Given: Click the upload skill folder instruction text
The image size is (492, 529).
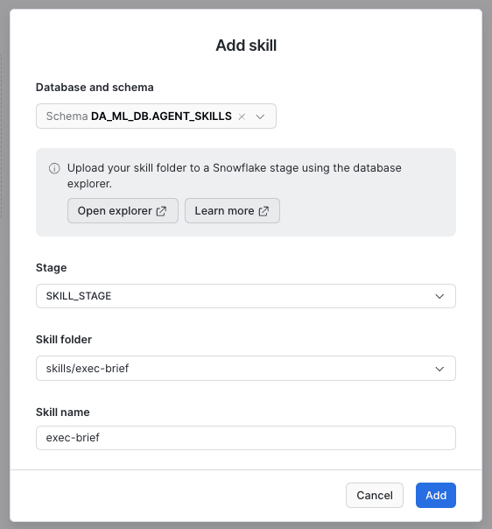Looking at the screenshot, I should tap(234, 176).
